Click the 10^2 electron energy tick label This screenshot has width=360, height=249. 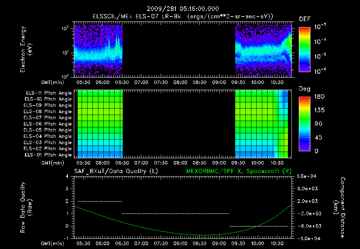pos(65,28)
